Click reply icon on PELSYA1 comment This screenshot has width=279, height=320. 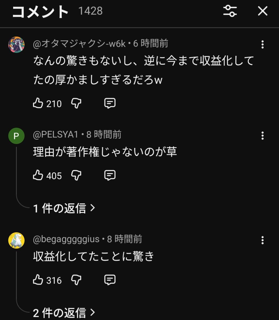click(x=110, y=175)
